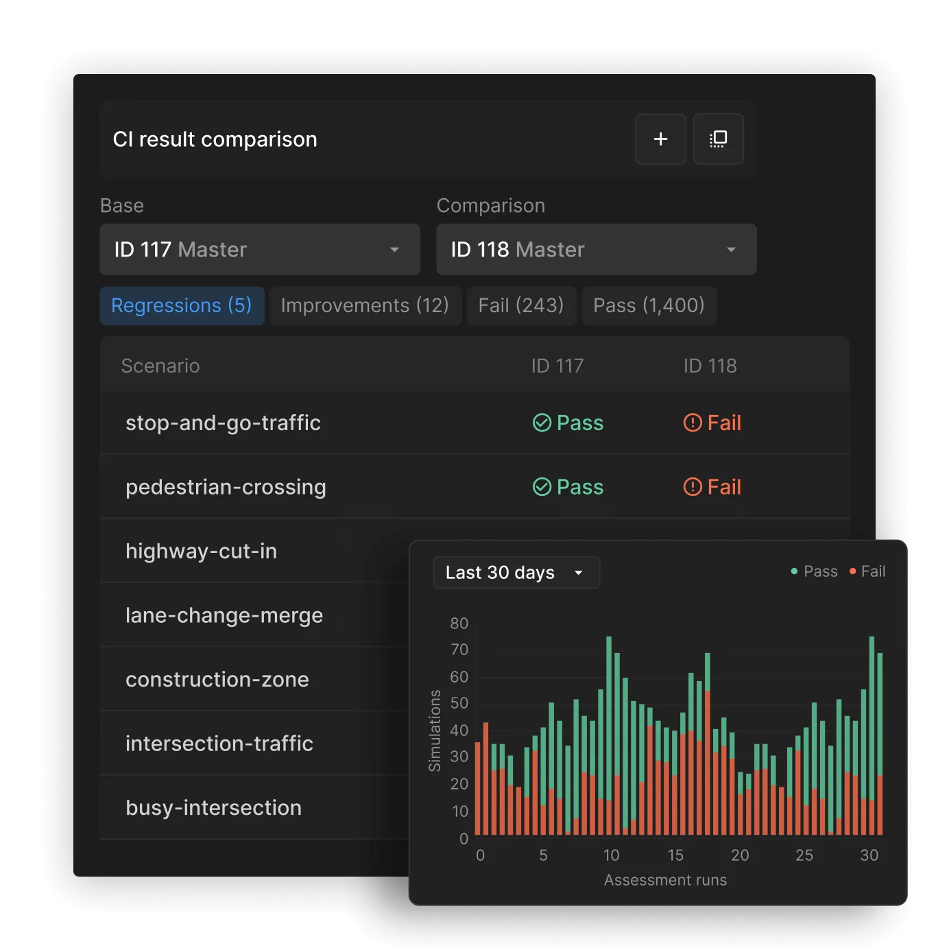This screenshot has width=949, height=950.
Task: Click the Fail alert icon for stop-and-go-traffic
Action: click(x=692, y=423)
